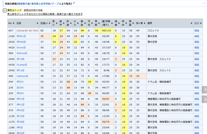Open the 伊504 ship link
Image resolution: width=207 pixels, height=134 pixels.
(x=20, y=93)
